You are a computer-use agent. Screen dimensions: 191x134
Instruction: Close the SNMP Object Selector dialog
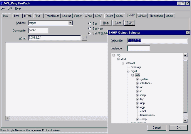point(187,33)
